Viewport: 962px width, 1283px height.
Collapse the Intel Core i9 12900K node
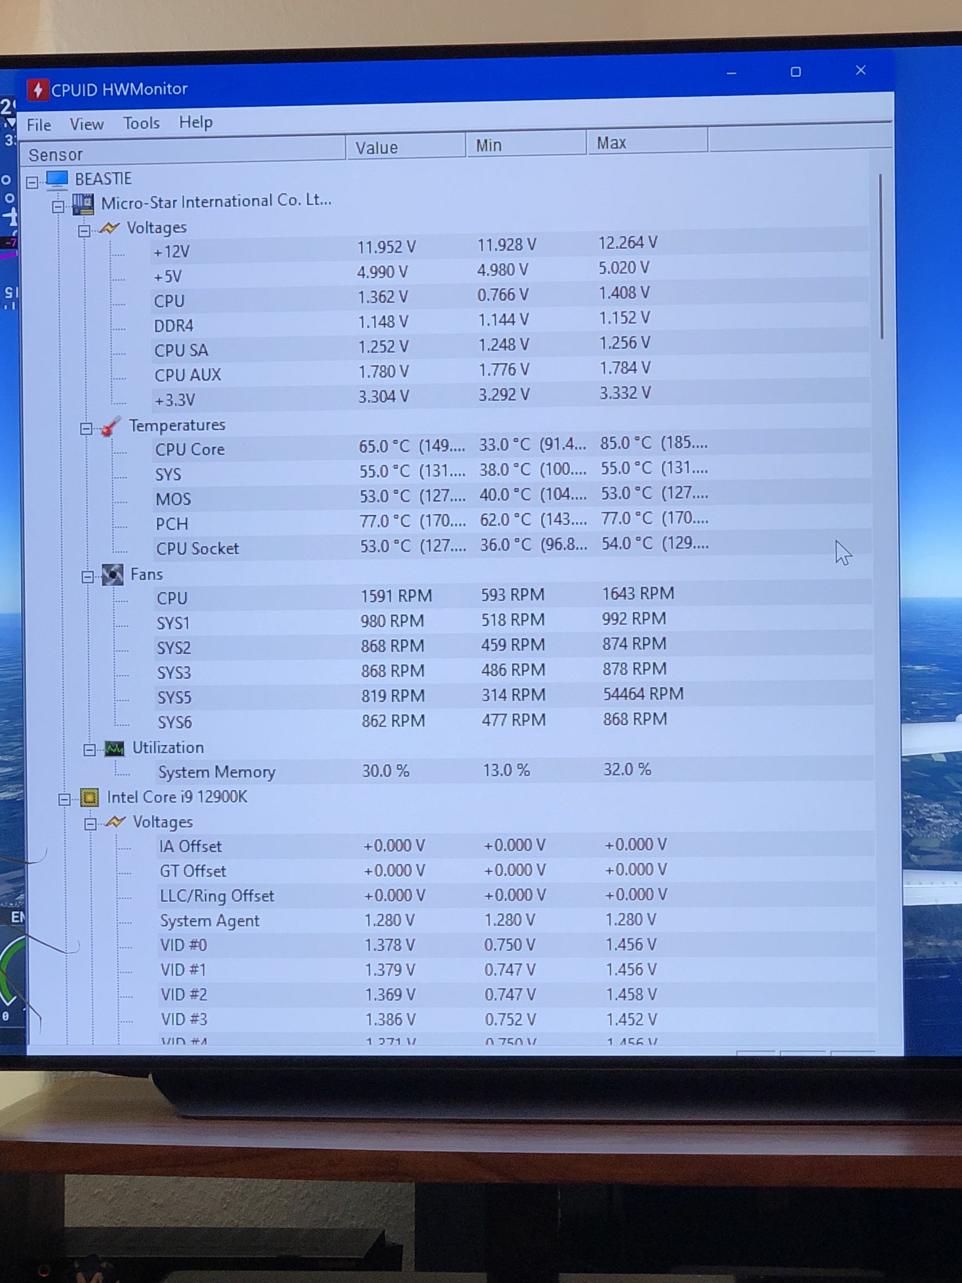tap(64, 800)
